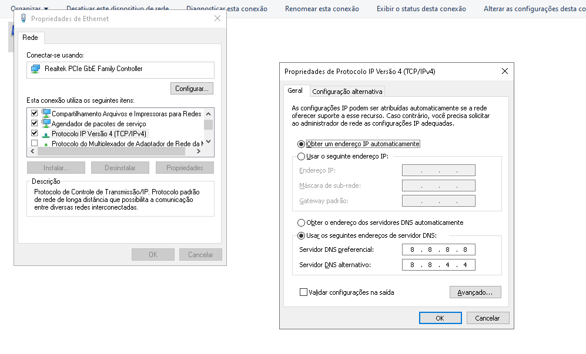The image size is (586, 354).
Task: Click the Máscara de sub-rede field
Action: coord(438,186)
